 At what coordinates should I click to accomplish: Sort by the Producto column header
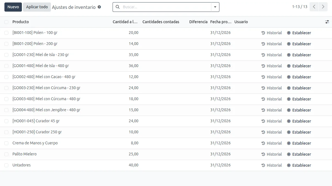(x=20, y=22)
